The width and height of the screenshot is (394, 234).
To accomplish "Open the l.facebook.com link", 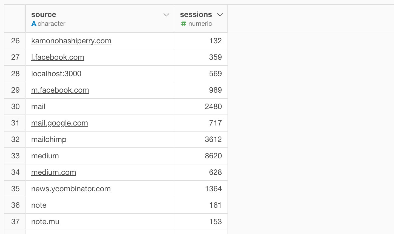I will point(58,57).
